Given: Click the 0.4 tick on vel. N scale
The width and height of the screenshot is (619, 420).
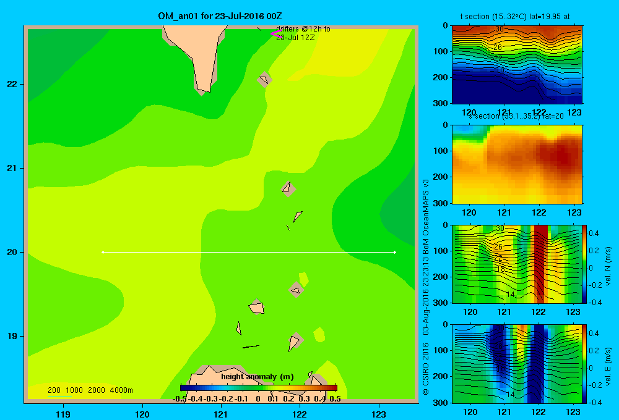Looking at the screenshot, I should (x=594, y=233).
